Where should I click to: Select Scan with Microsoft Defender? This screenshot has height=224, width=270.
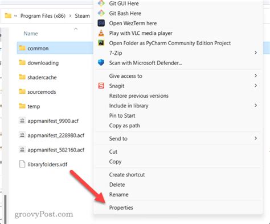click(145, 63)
